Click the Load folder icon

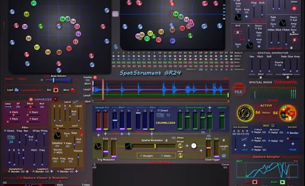[x=17, y=90]
